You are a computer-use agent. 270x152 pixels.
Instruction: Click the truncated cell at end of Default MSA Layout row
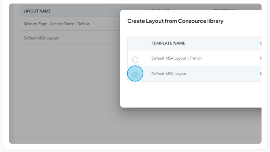coord(261,74)
